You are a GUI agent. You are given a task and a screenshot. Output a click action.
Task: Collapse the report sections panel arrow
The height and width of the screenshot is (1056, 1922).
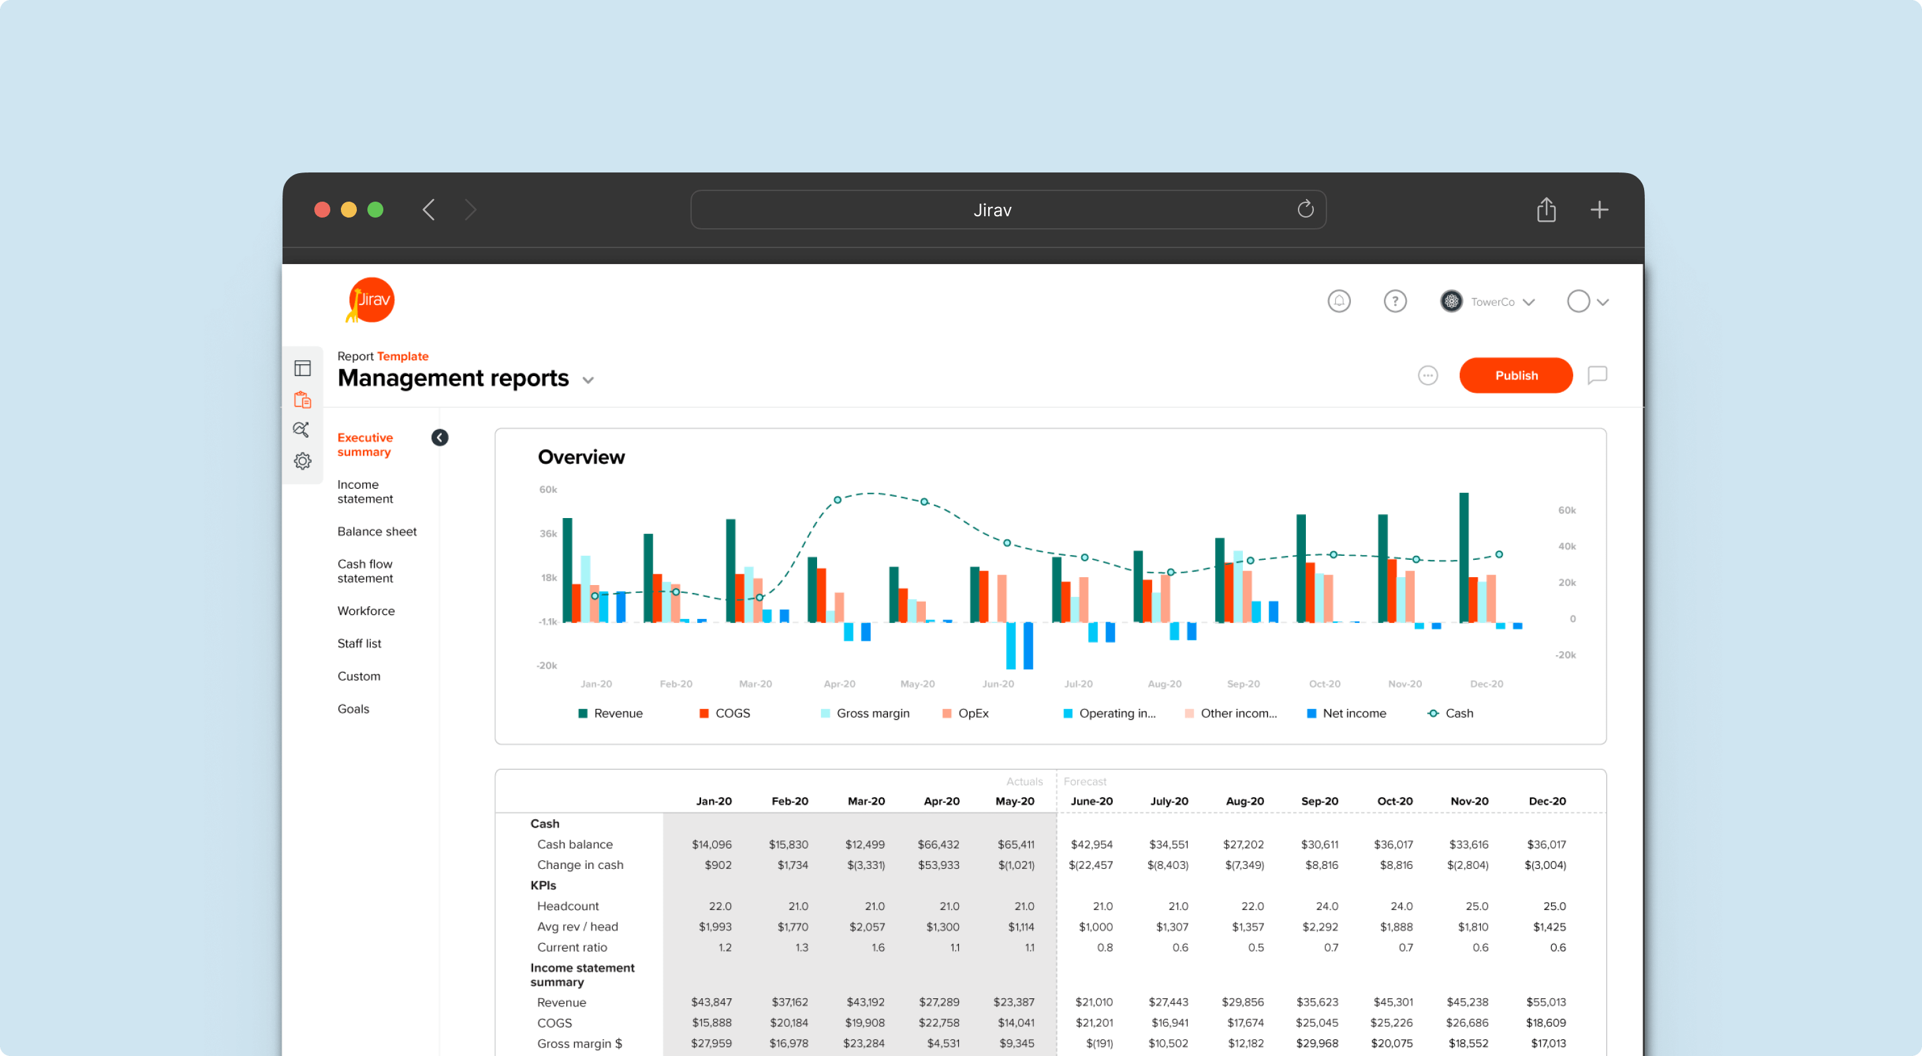point(440,437)
